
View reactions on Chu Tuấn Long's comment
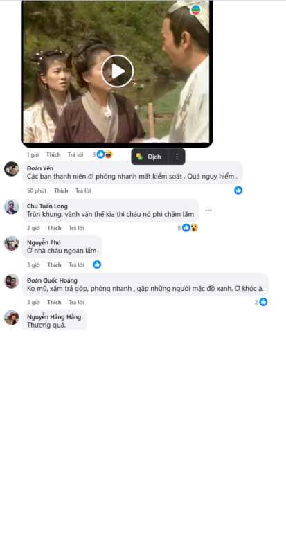(188, 228)
